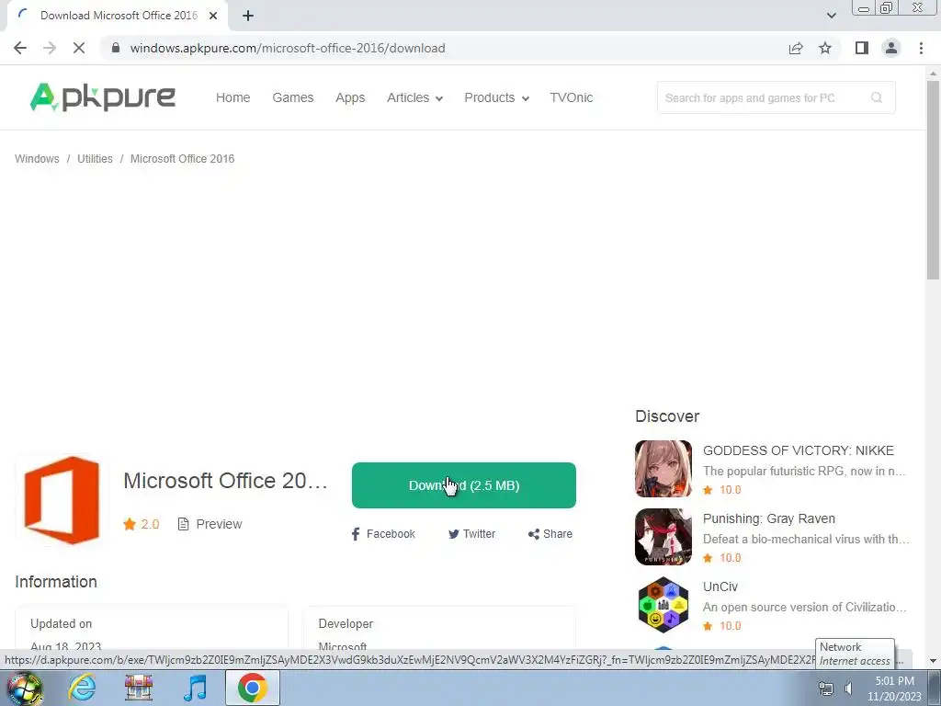The width and height of the screenshot is (941, 706).
Task: Click the share page icon in the address bar
Action: 796,48
